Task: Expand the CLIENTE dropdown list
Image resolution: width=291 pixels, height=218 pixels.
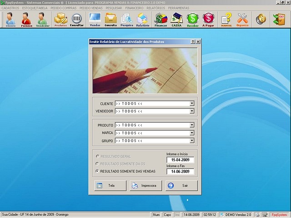Action: pos(192,104)
